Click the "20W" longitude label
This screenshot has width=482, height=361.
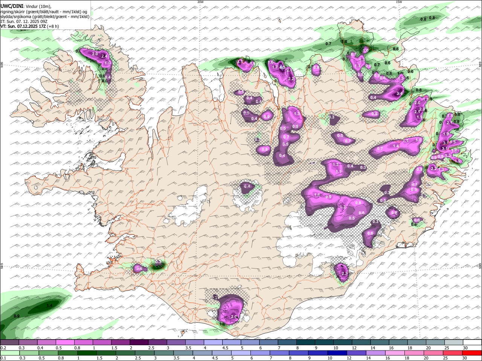[x=200, y=2]
